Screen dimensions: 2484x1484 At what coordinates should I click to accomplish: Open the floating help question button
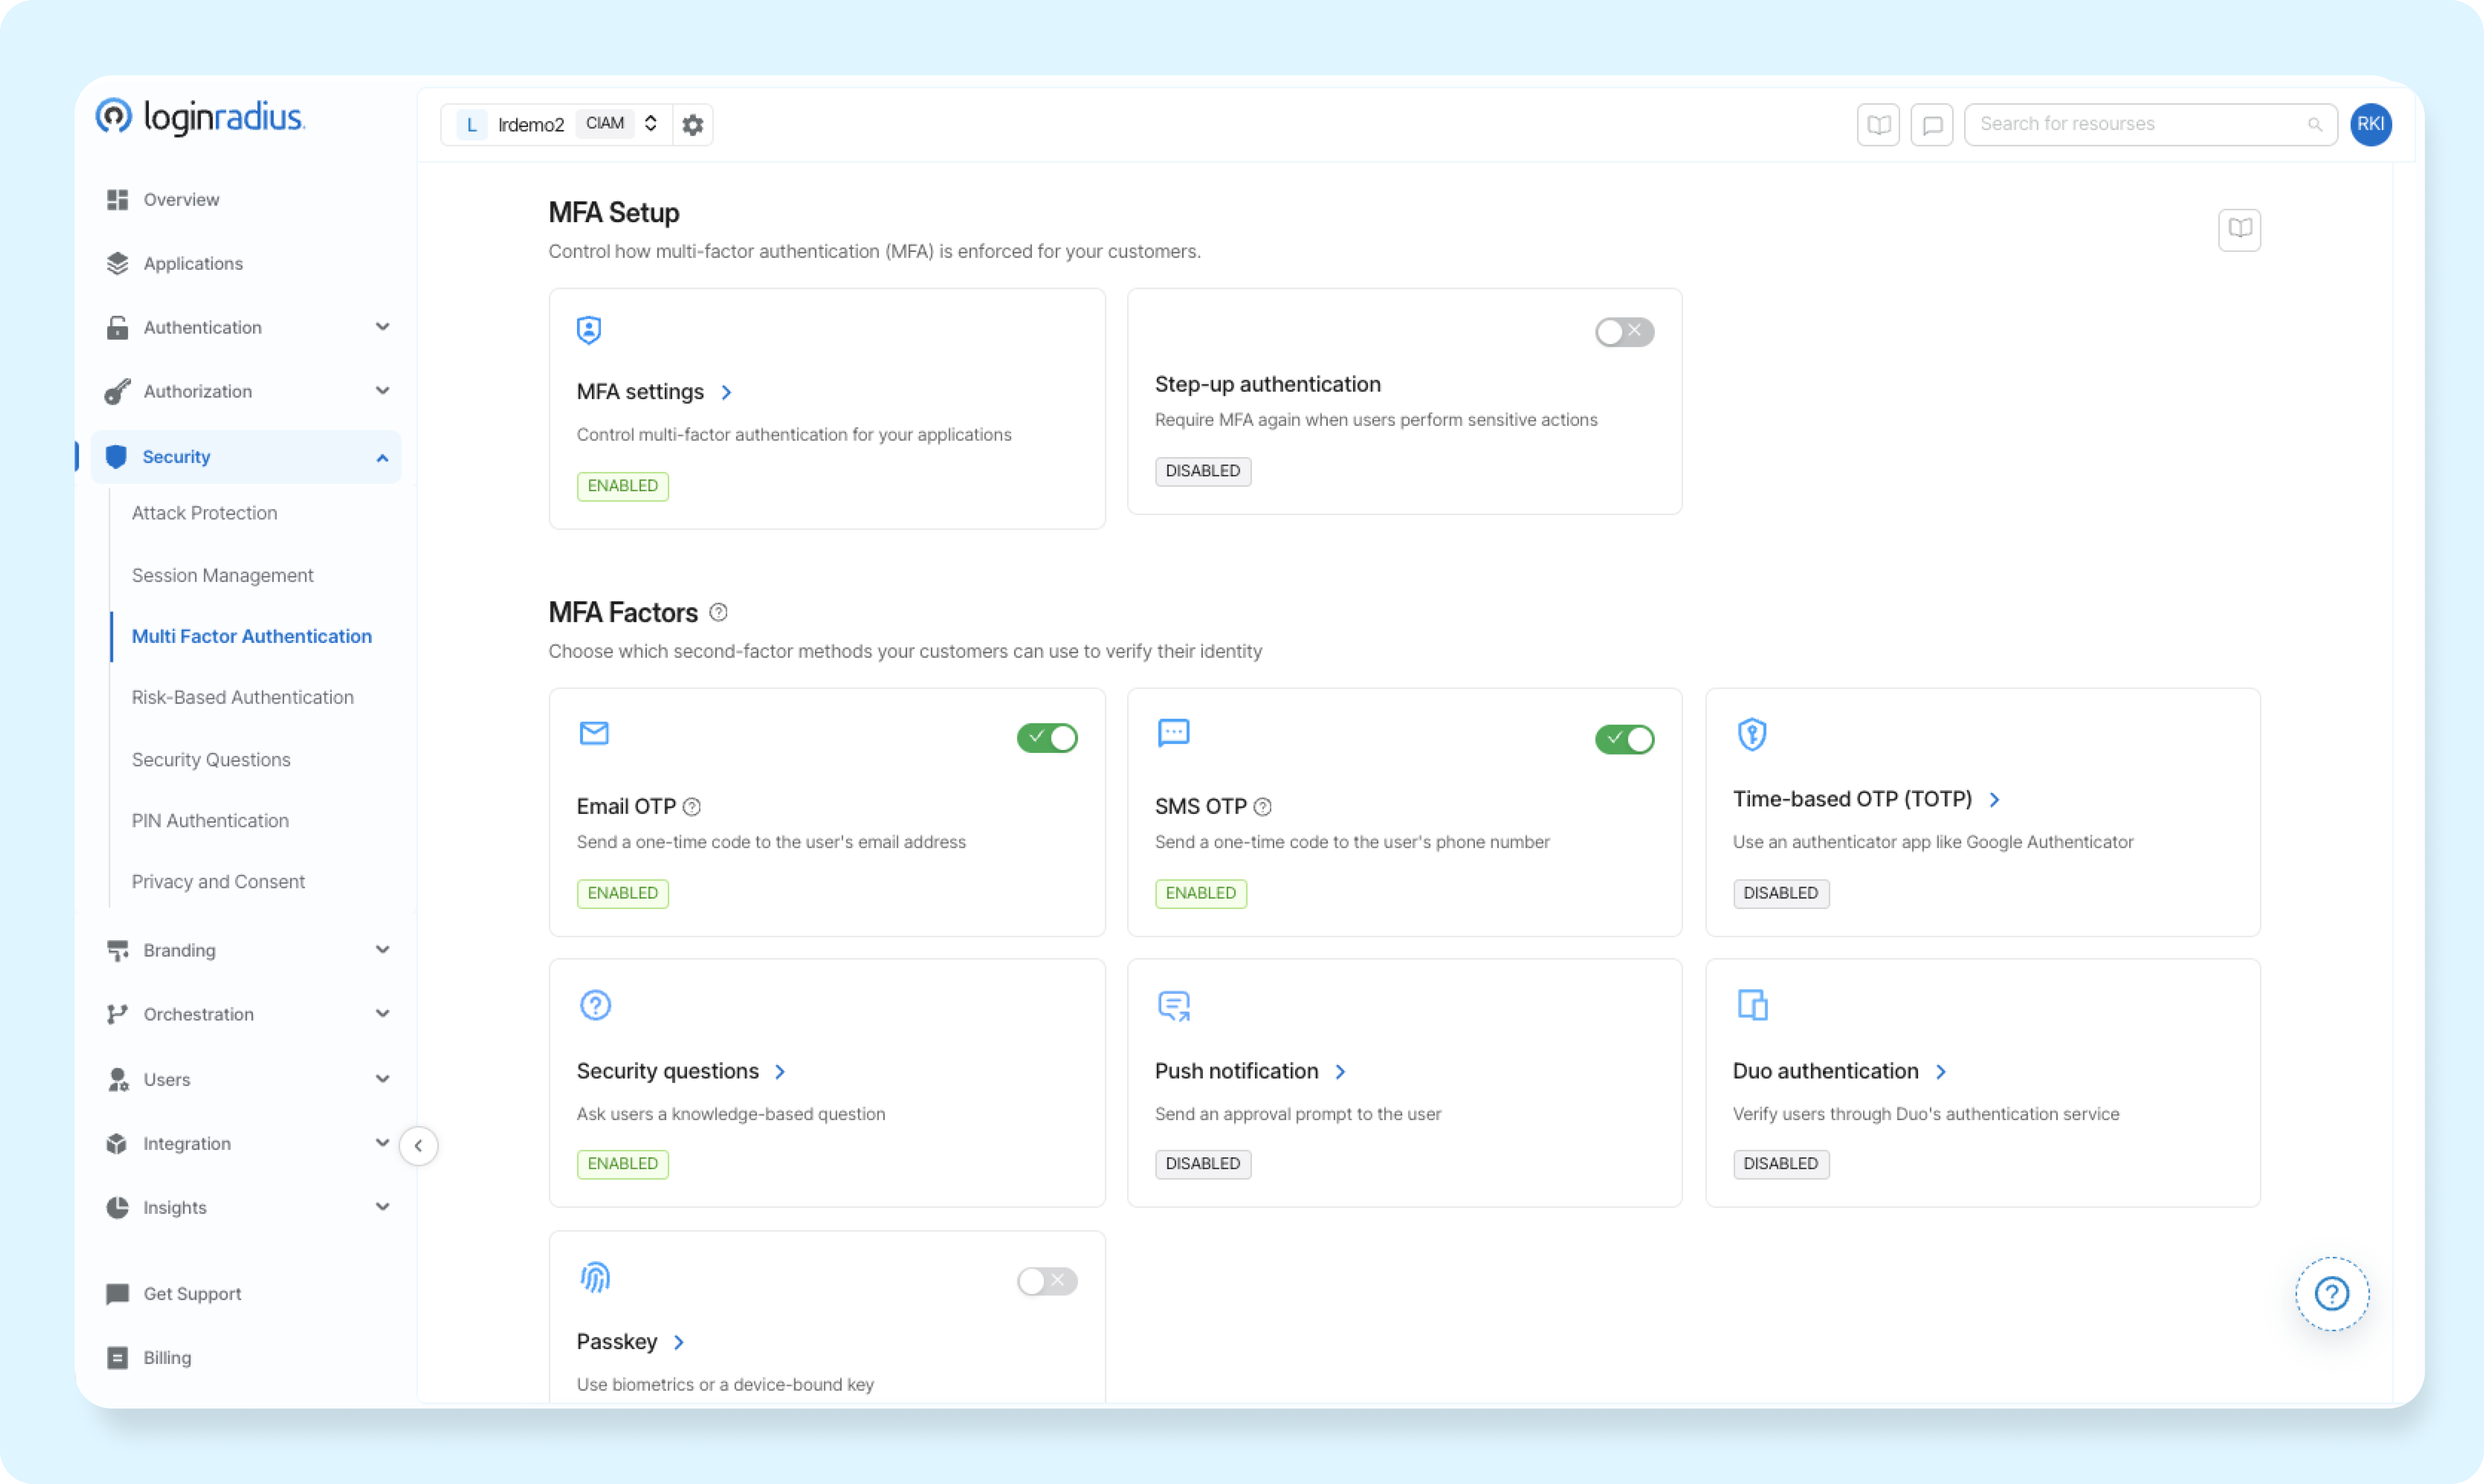click(x=2331, y=1294)
